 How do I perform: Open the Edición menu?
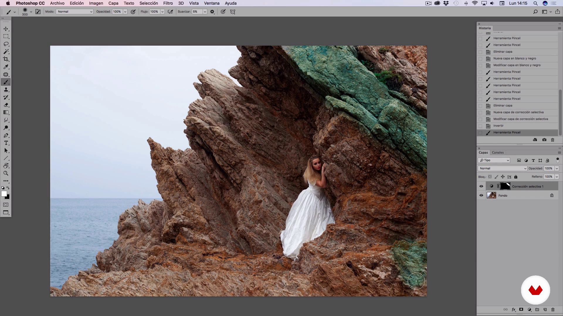pyautogui.click(x=77, y=3)
